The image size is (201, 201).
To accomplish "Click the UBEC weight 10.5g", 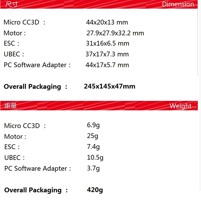I will [95, 158].
